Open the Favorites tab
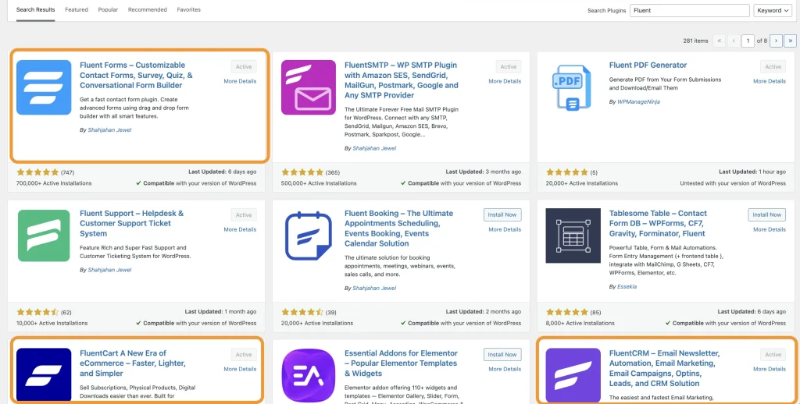 tap(188, 10)
